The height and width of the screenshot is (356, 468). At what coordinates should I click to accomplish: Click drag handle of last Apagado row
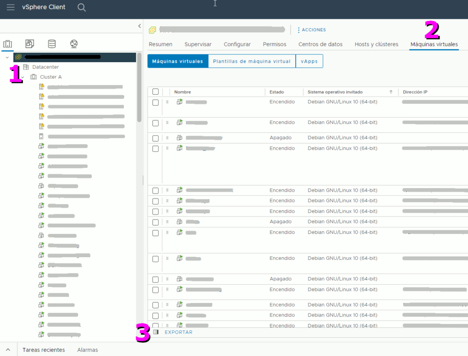[167, 279]
